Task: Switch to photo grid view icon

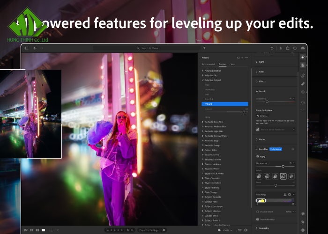Action: coord(26,230)
